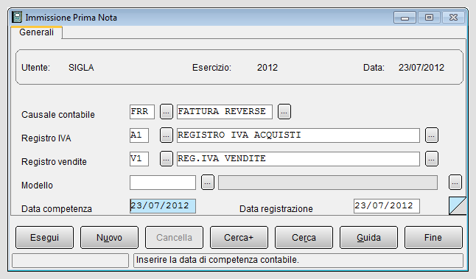
Task: Click the 'Registro vendite' label
Action: tap(54, 162)
